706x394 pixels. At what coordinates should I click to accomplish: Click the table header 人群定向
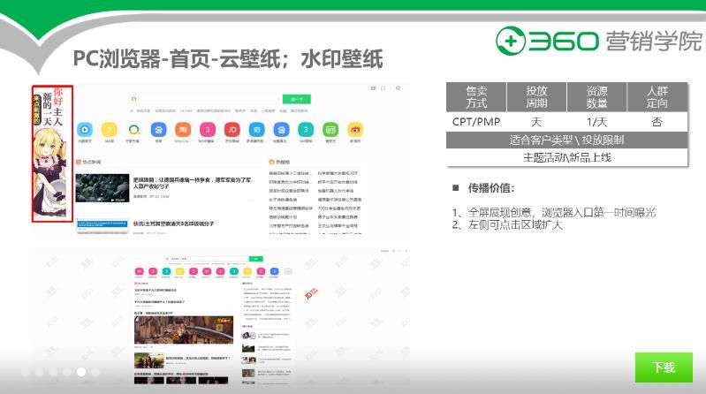(657, 97)
